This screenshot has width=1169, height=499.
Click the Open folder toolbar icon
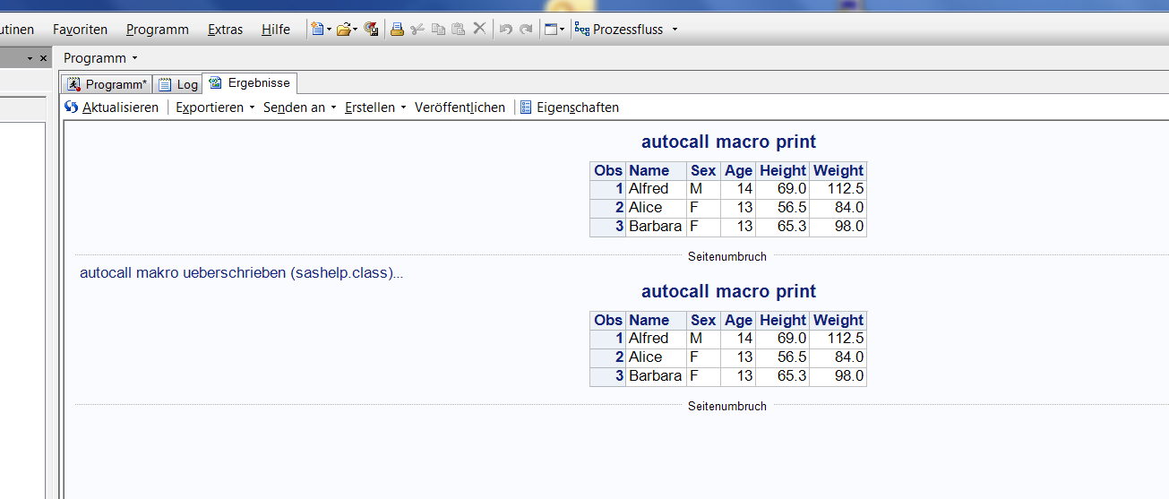click(x=343, y=29)
